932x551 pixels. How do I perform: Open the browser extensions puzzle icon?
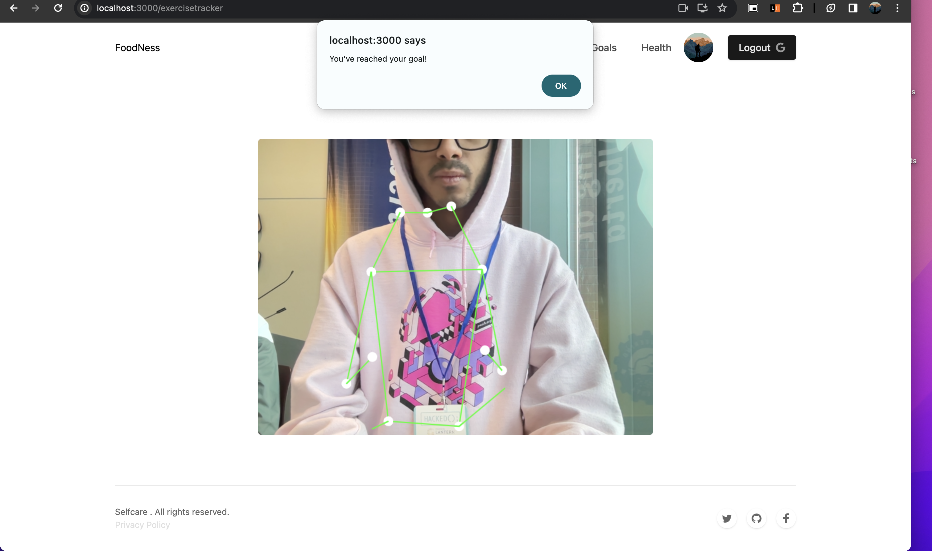click(x=798, y=8)
